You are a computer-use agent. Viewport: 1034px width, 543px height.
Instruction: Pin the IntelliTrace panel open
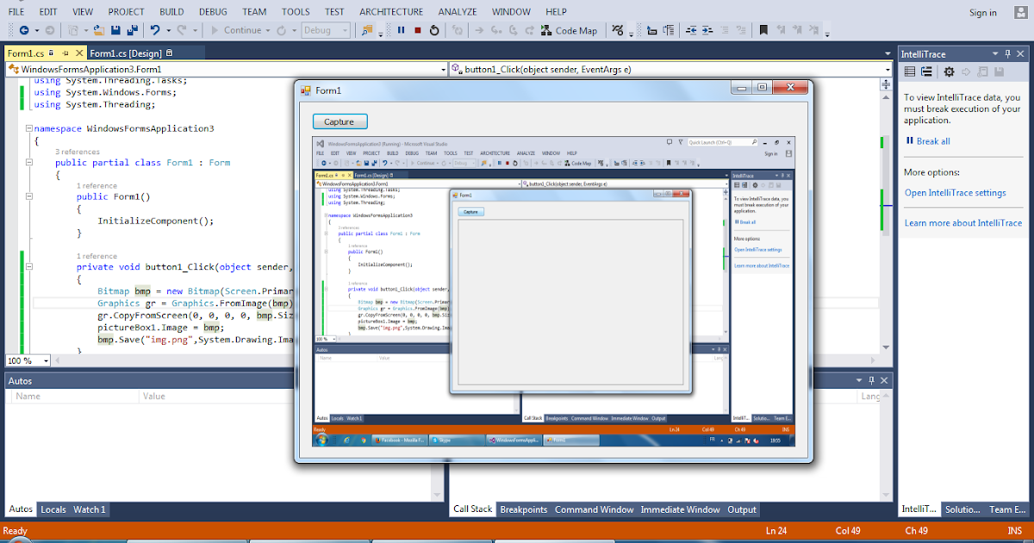click(1008, 53)
